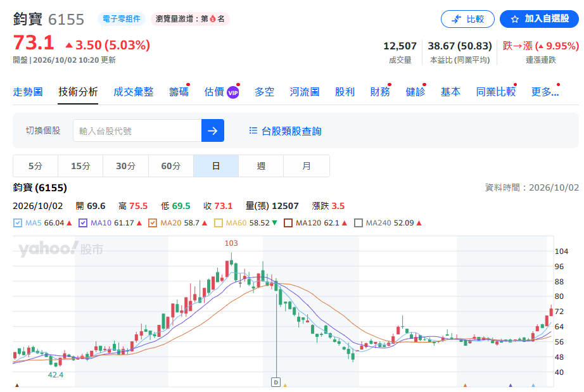Open the 台股類股查詢 link
The width and height of the screenshot is (584, 392).
click(291, 131)
